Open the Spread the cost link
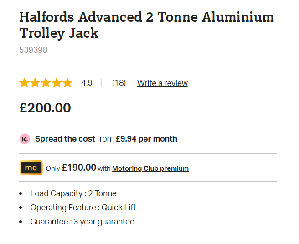Viewport: 299px width, 244px height. pyautogui.click(x=65, y=139)
